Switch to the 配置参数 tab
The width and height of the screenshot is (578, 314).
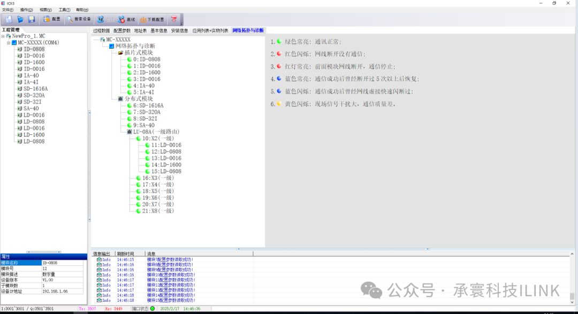coord(122,30)
